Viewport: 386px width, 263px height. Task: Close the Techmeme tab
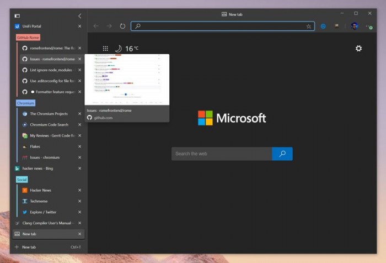tap(79, 201)
